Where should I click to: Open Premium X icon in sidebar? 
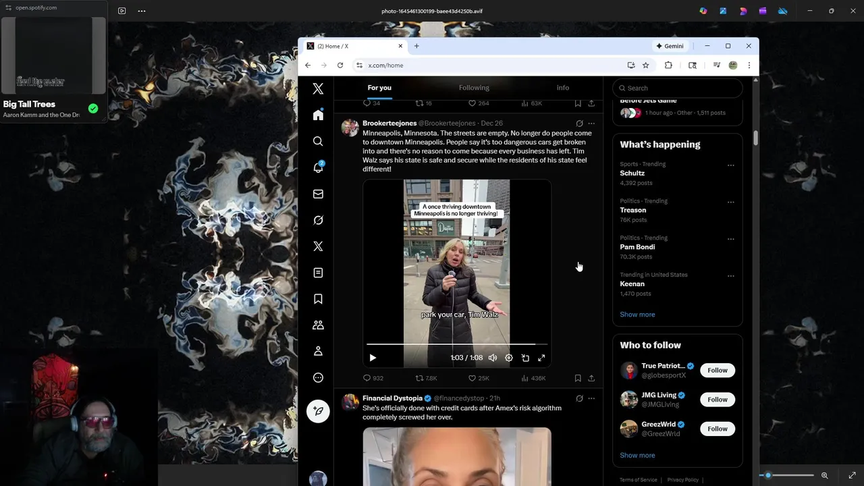[x=318, y=246]
